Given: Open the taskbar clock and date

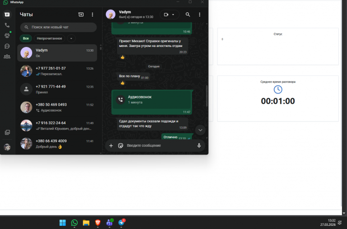Looking at the screenshot, I should (x=328, y=223).
